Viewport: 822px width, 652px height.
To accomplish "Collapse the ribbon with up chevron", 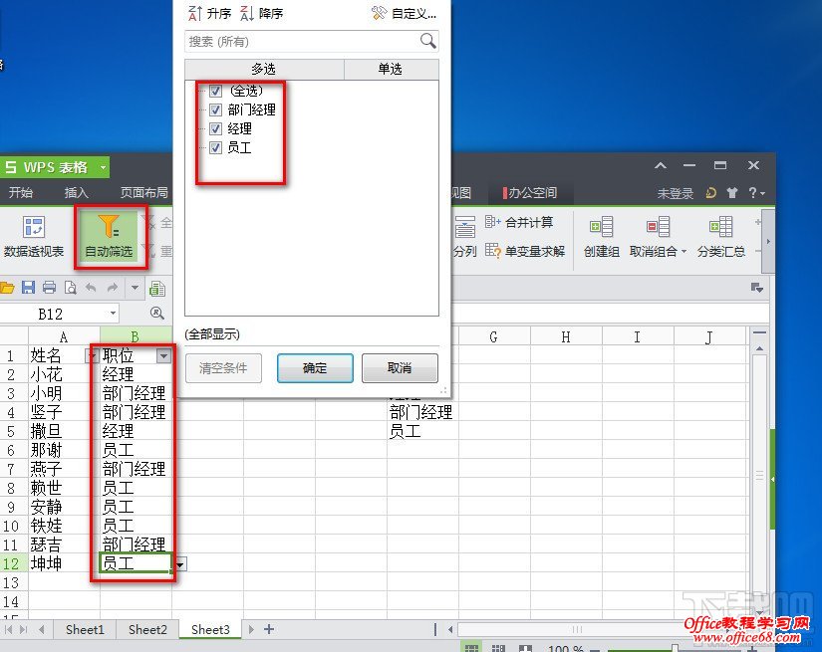I will 661,165.
